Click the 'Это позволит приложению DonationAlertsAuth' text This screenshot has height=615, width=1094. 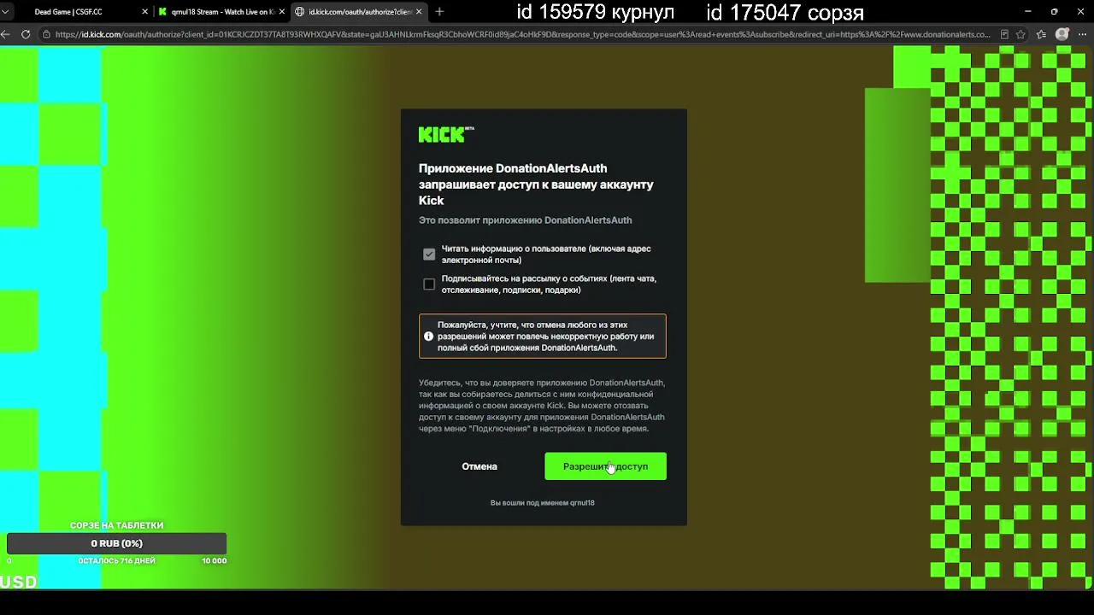(526, 220)
